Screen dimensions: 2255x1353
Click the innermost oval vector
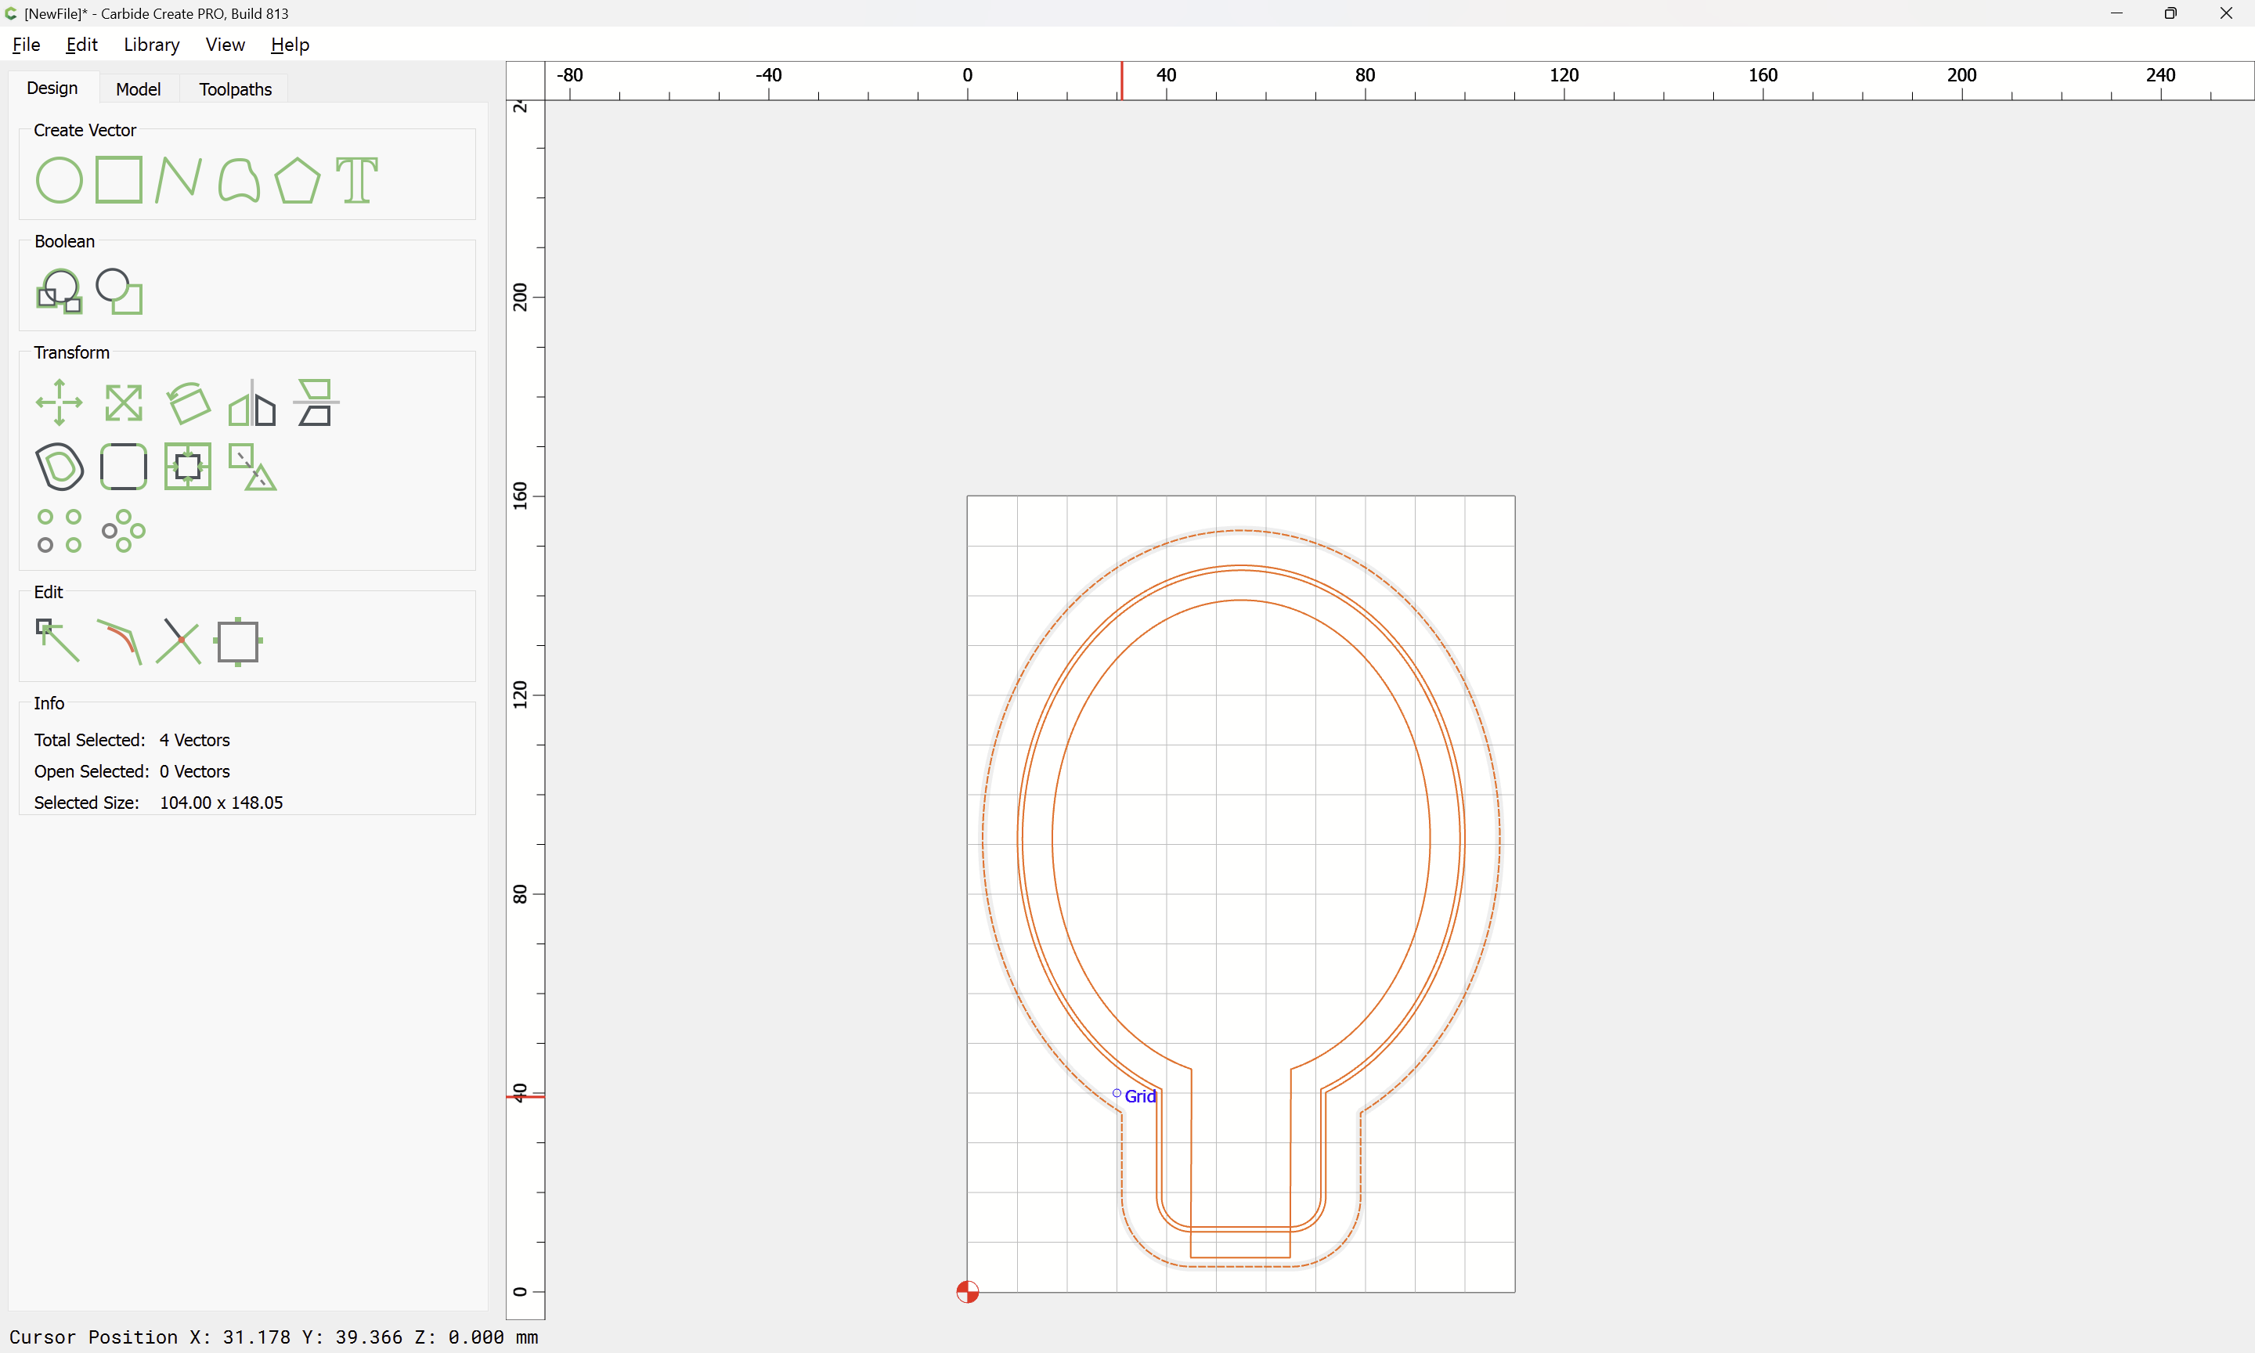pyautogui.click(x=1242, y=600)
